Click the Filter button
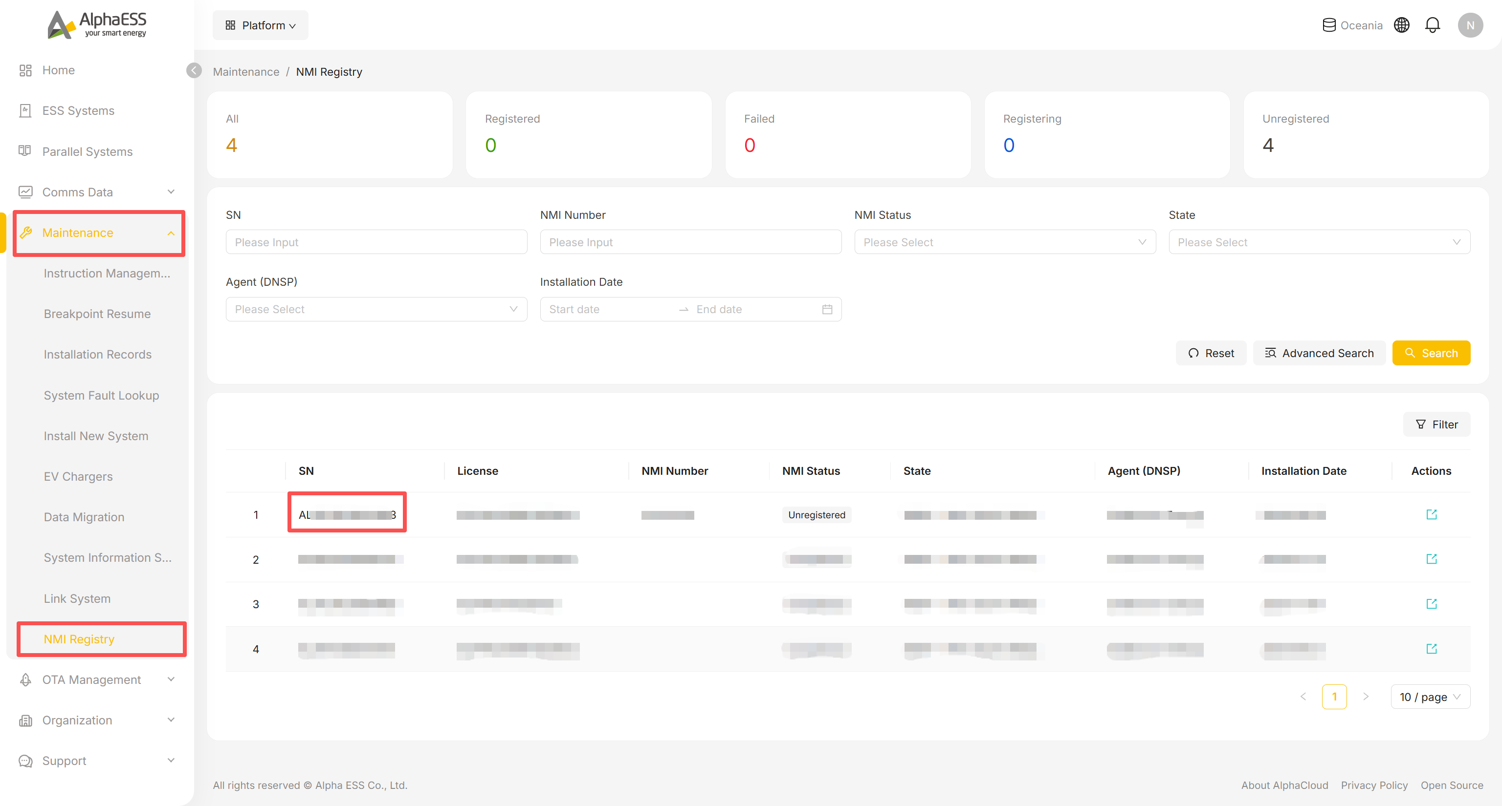The width and height of the screenshot is (1502, 806). (x=1436, y=424)
